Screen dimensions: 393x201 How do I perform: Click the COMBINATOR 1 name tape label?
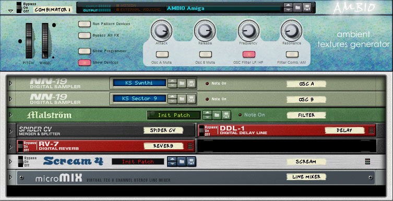[x=53, y=10]
